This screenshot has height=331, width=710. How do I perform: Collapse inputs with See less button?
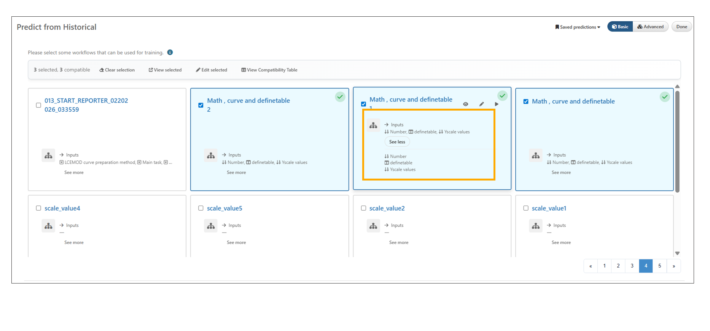(397, 142)
